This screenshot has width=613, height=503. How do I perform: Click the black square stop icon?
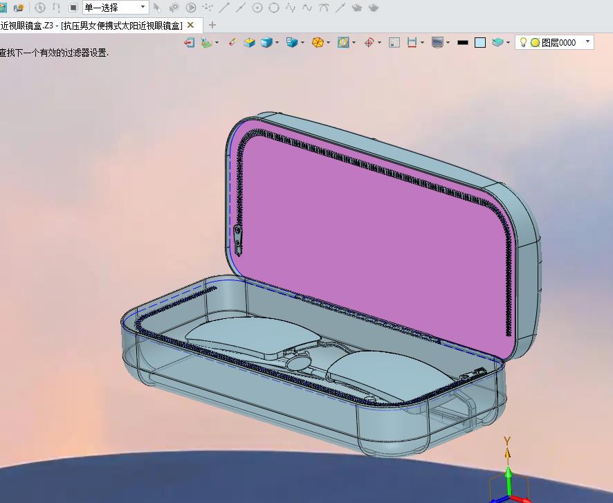(x=73, y=8)
